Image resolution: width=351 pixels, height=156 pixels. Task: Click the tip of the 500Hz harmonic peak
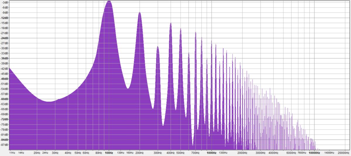coord(180,28)
